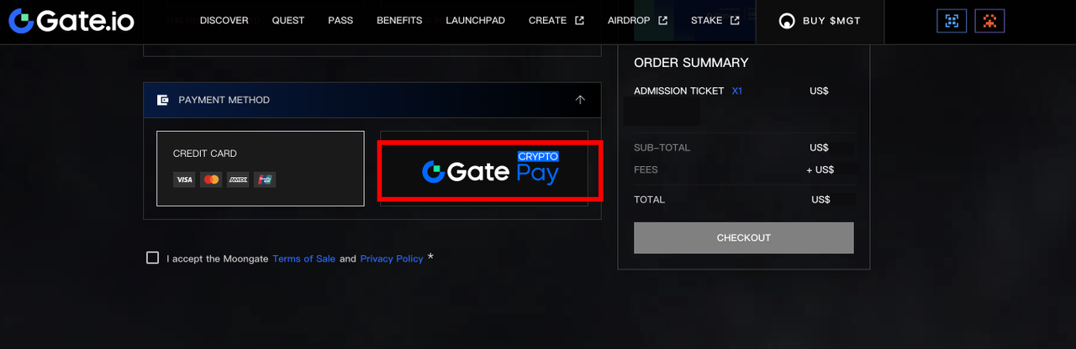
Task: Open the Discover menu item
Action: pos(224,21)
